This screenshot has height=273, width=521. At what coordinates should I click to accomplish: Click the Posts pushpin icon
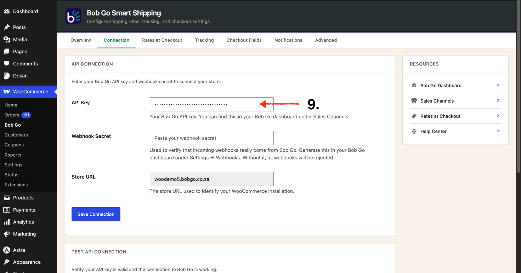[6, 27]
